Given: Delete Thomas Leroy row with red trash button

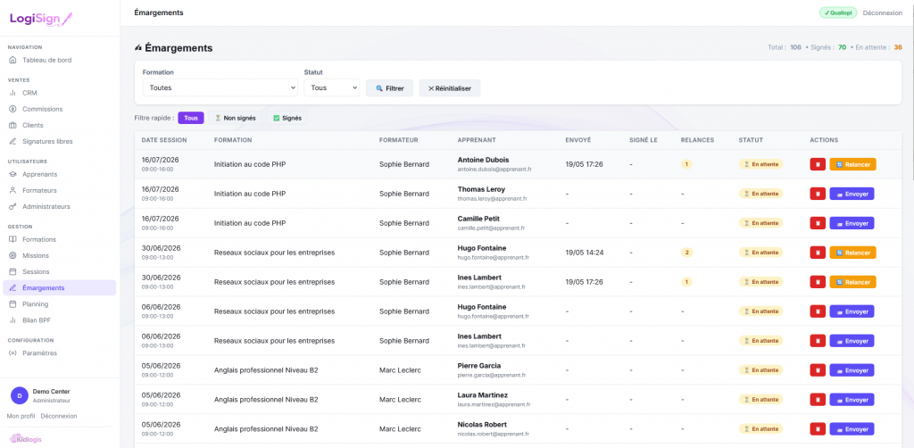Looking at the screenshot, I should (x=818, y=194).
